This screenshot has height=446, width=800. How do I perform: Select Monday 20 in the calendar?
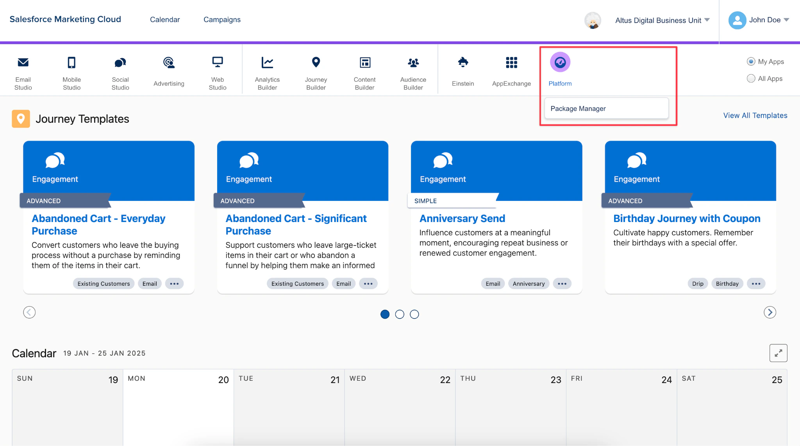(179, 407)
